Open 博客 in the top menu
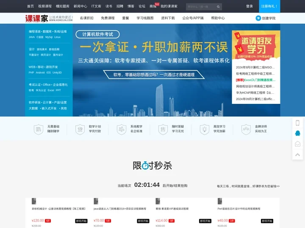 click(131, 6)
